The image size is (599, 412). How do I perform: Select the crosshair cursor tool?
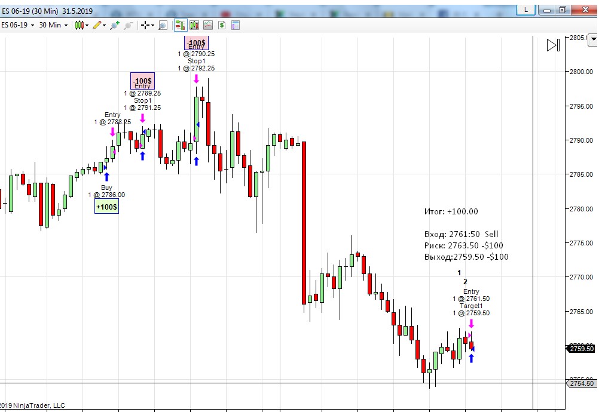pos(145,26)
